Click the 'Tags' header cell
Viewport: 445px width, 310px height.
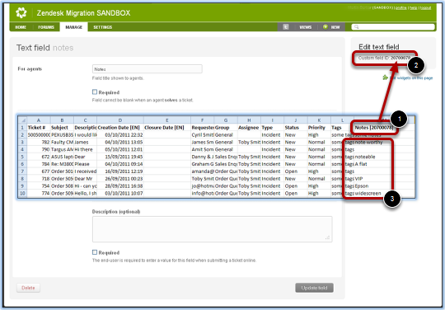[342, 128]
